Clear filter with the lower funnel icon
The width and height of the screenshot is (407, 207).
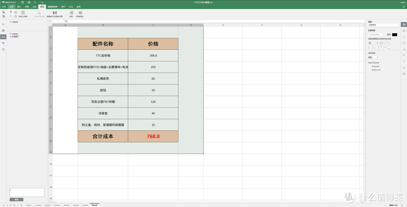click(x=11, y=16)
